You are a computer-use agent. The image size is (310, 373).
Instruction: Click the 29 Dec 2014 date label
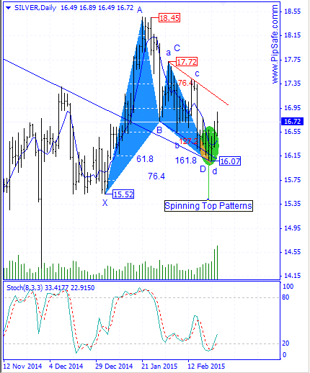click(x=114, y=367)
